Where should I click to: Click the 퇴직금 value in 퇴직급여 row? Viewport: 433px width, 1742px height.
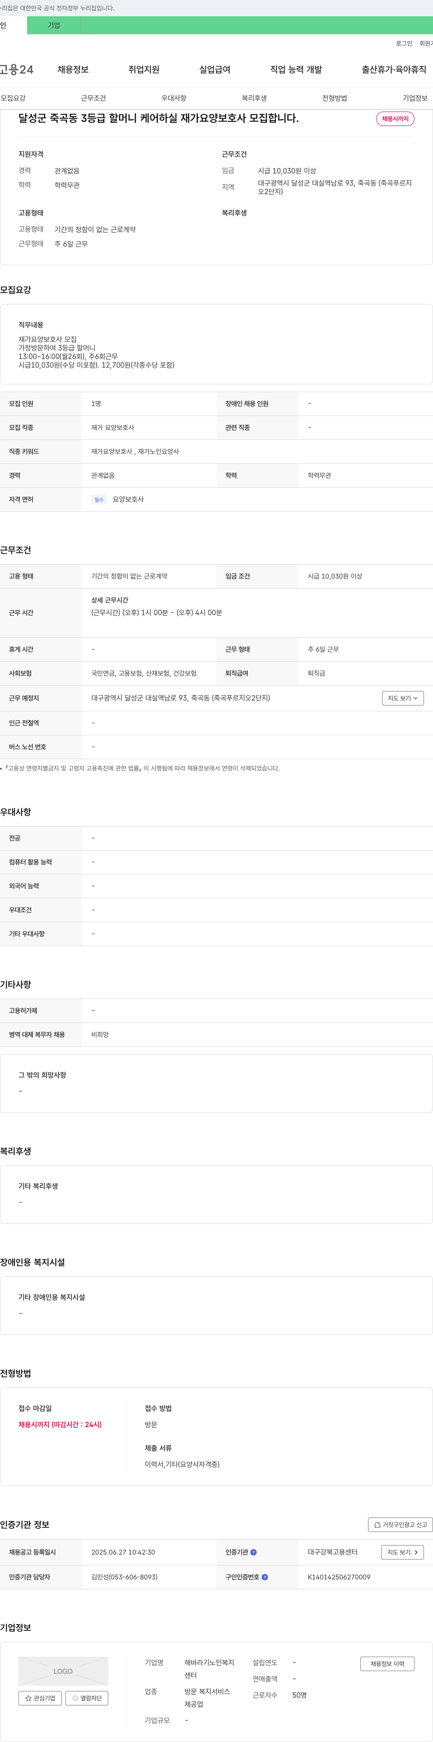click(316, 673)
